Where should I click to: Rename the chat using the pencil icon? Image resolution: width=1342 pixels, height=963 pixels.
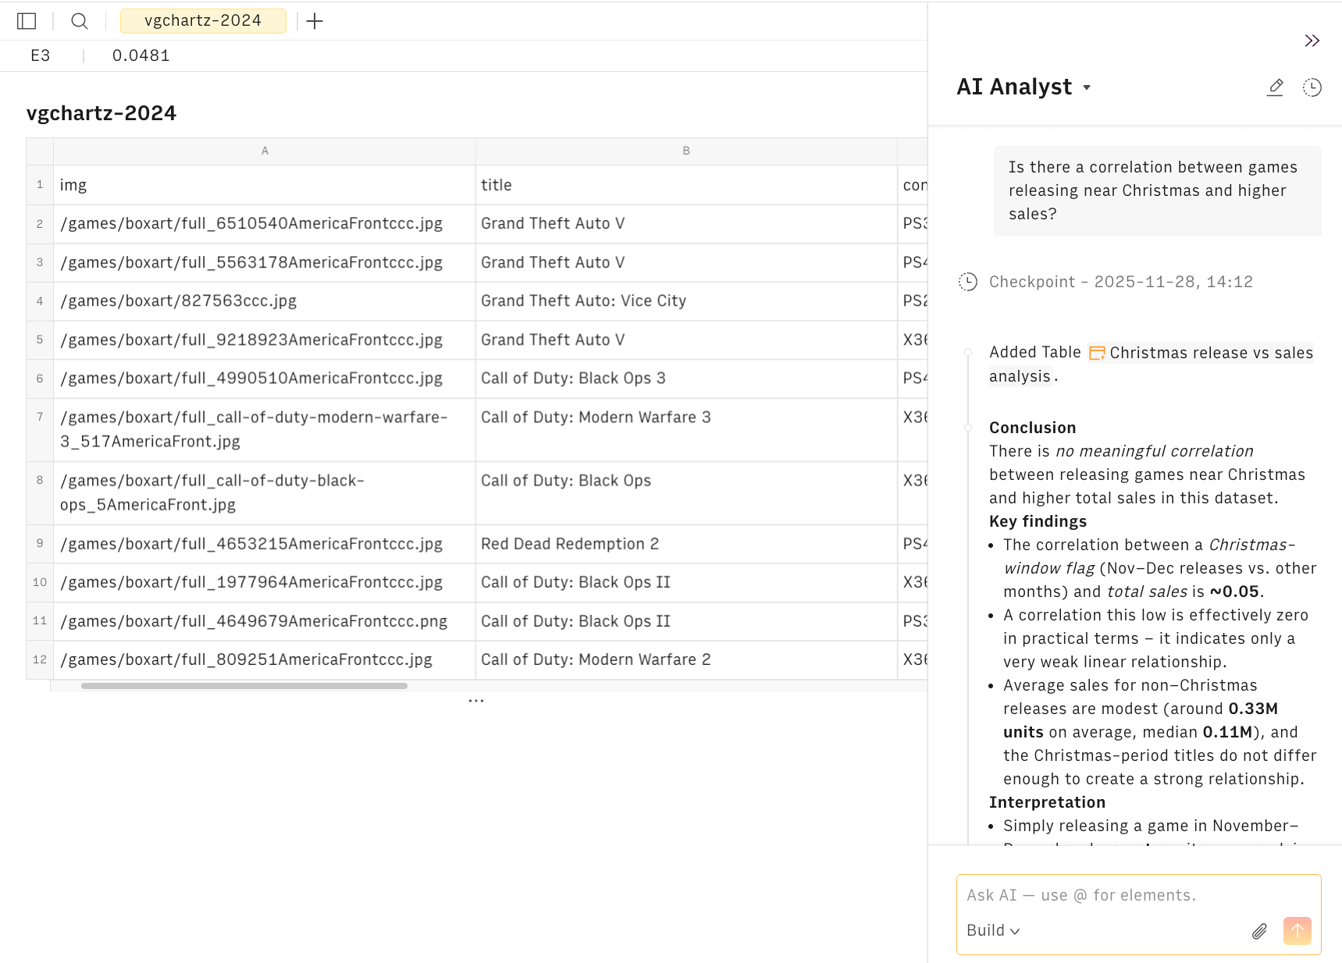pos(1275,87)
